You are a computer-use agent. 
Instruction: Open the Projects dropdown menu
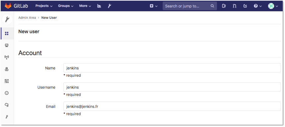[x=44, y=6]
